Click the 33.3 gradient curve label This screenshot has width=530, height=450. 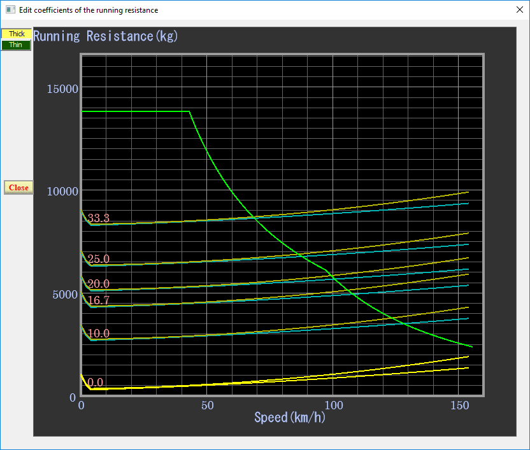(x=98, y=218)
